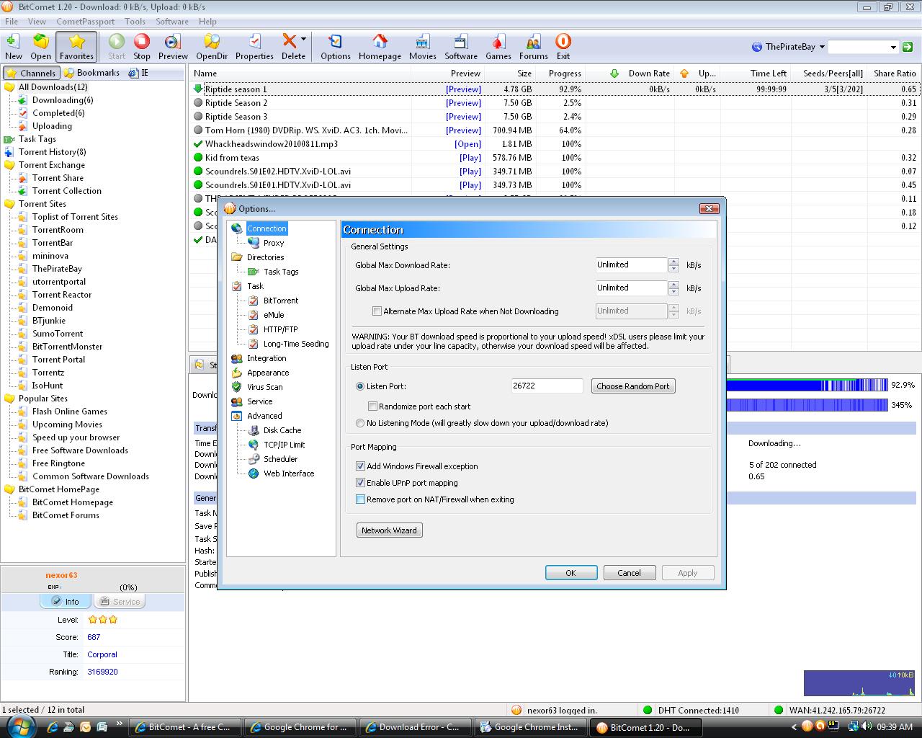Select Virus Scan in Options tree

264,387
